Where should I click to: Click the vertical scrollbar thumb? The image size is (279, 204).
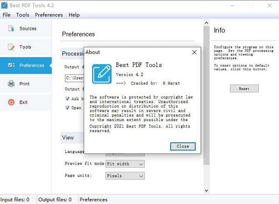[x=206, y=96]
